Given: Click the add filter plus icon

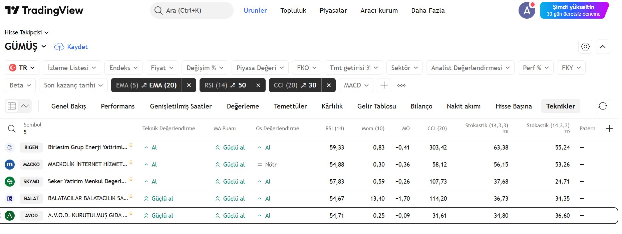Looking at the screenshot, I should [384, 85].
